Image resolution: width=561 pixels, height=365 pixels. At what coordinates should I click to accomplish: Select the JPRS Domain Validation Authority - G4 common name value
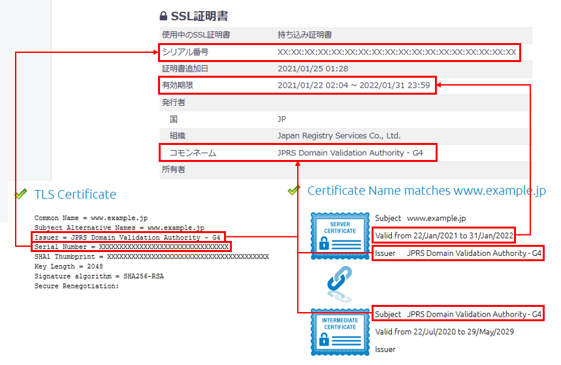tap(350, 153)
